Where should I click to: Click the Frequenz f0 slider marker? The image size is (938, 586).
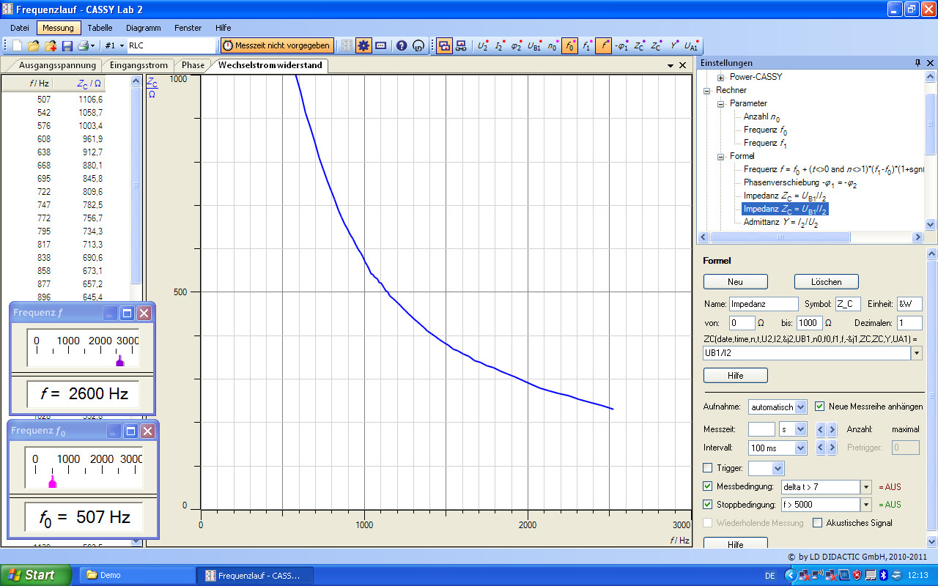52,482
